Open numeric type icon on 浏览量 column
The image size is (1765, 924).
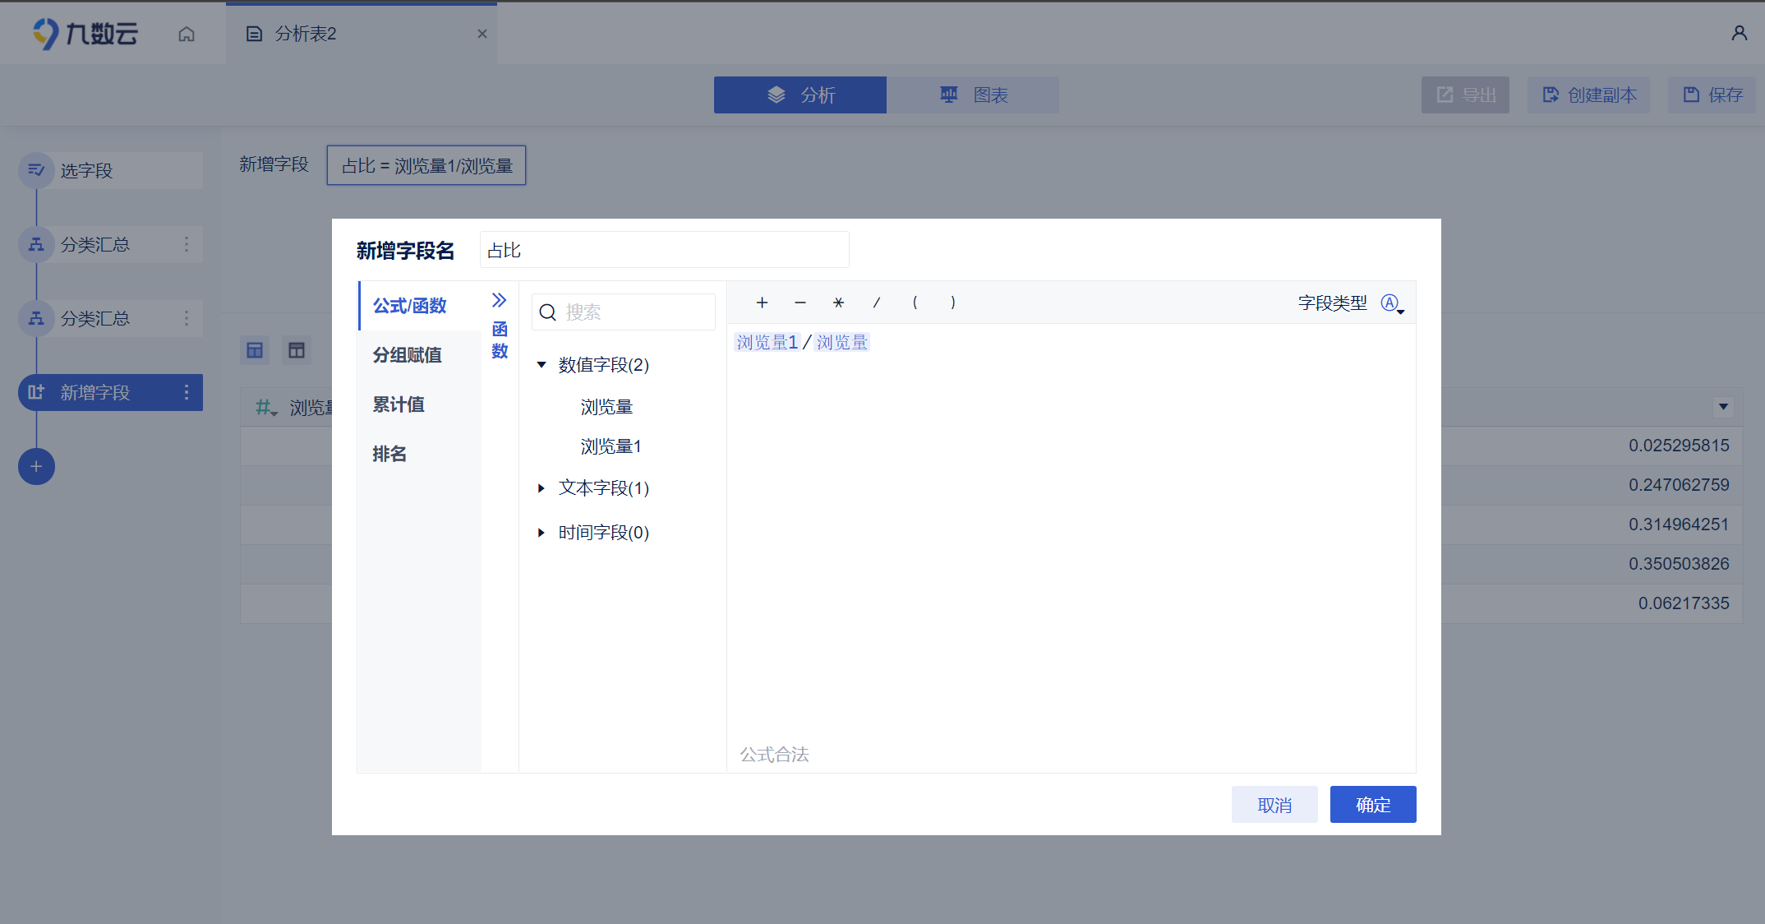click(266, 407)
